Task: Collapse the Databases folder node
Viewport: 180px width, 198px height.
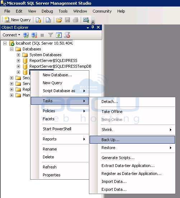Action: coord(11,49)
